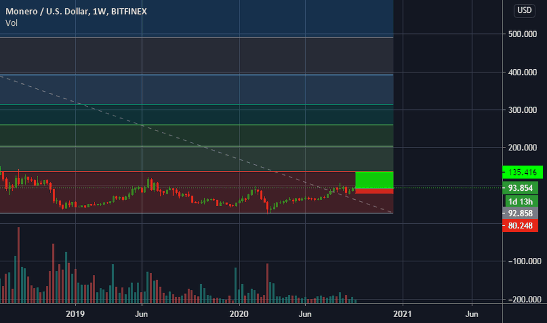Click the 200.000 price axis label
Image resolution: width=547 pixels, height=323 pixels.
click(x=522, y=148)
